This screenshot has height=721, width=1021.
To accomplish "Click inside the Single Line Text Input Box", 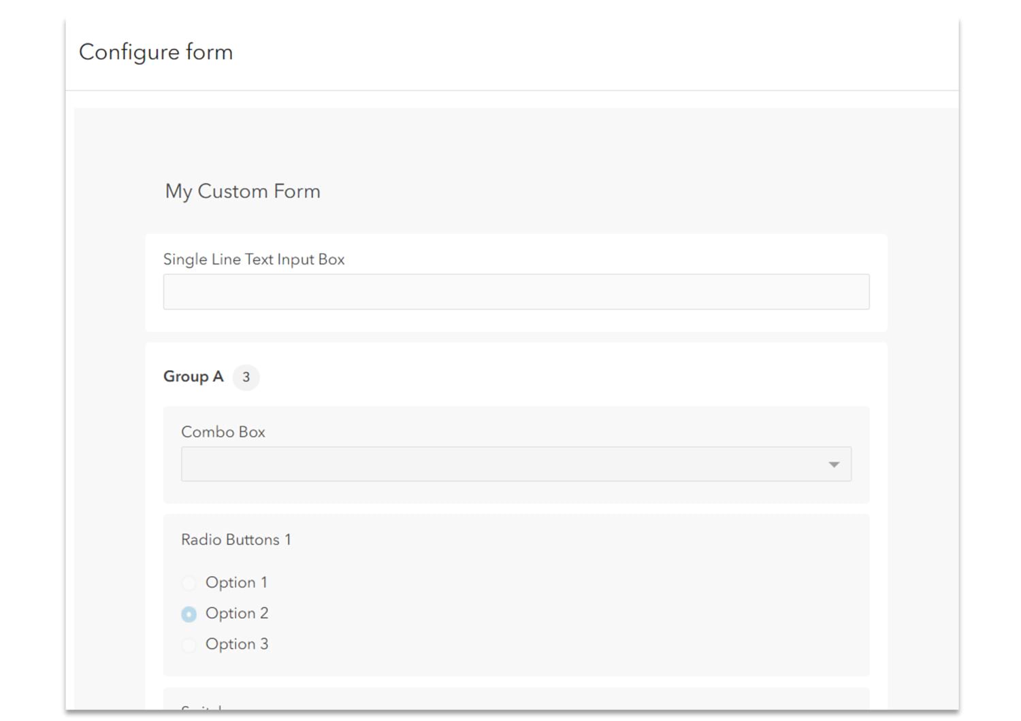I will (x=516, y=291).
